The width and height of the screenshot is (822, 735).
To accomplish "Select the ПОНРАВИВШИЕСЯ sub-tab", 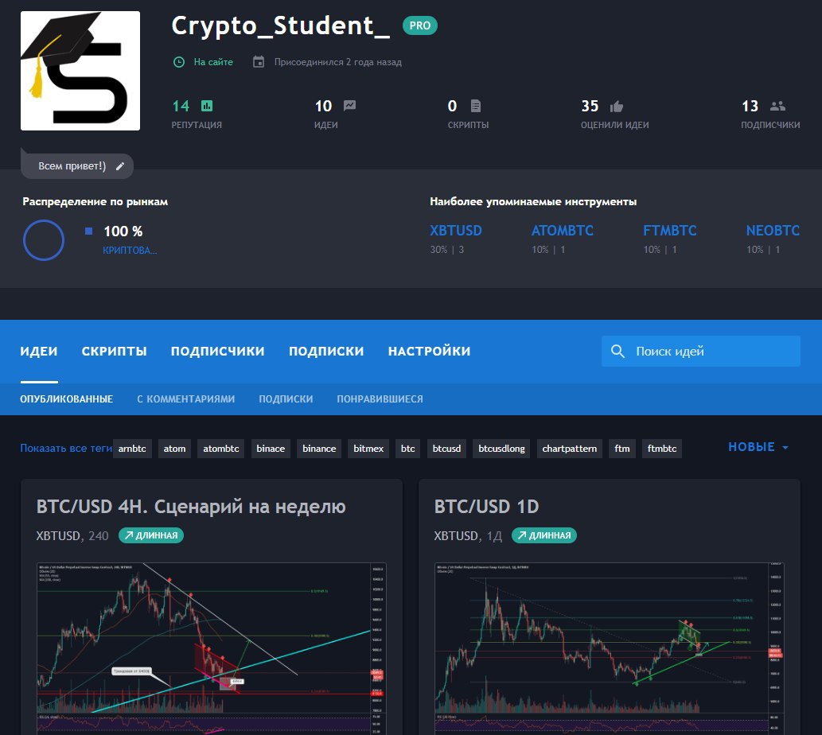I will point(380,399).
